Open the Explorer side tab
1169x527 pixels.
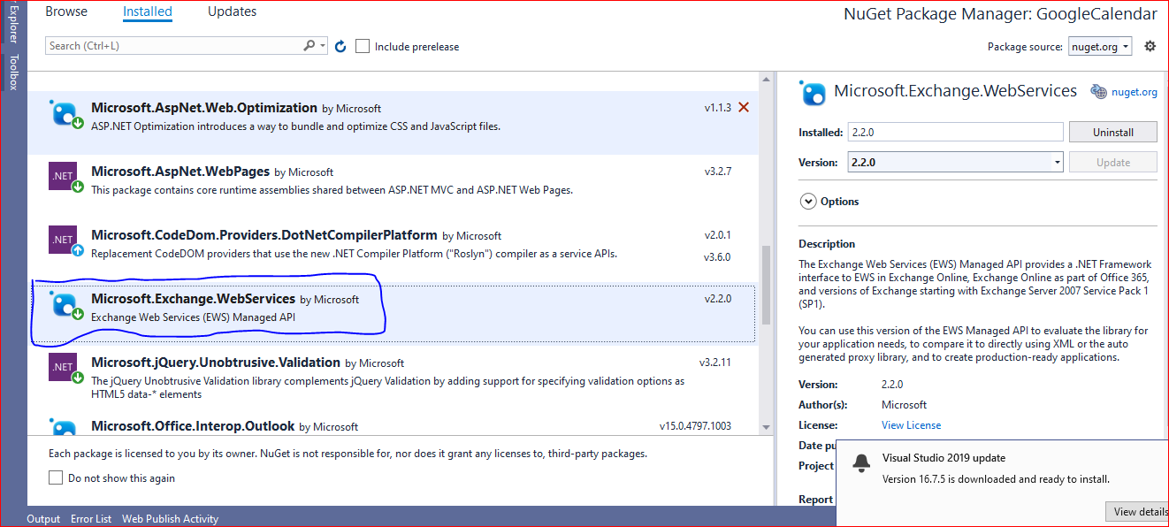pos(13,25)
